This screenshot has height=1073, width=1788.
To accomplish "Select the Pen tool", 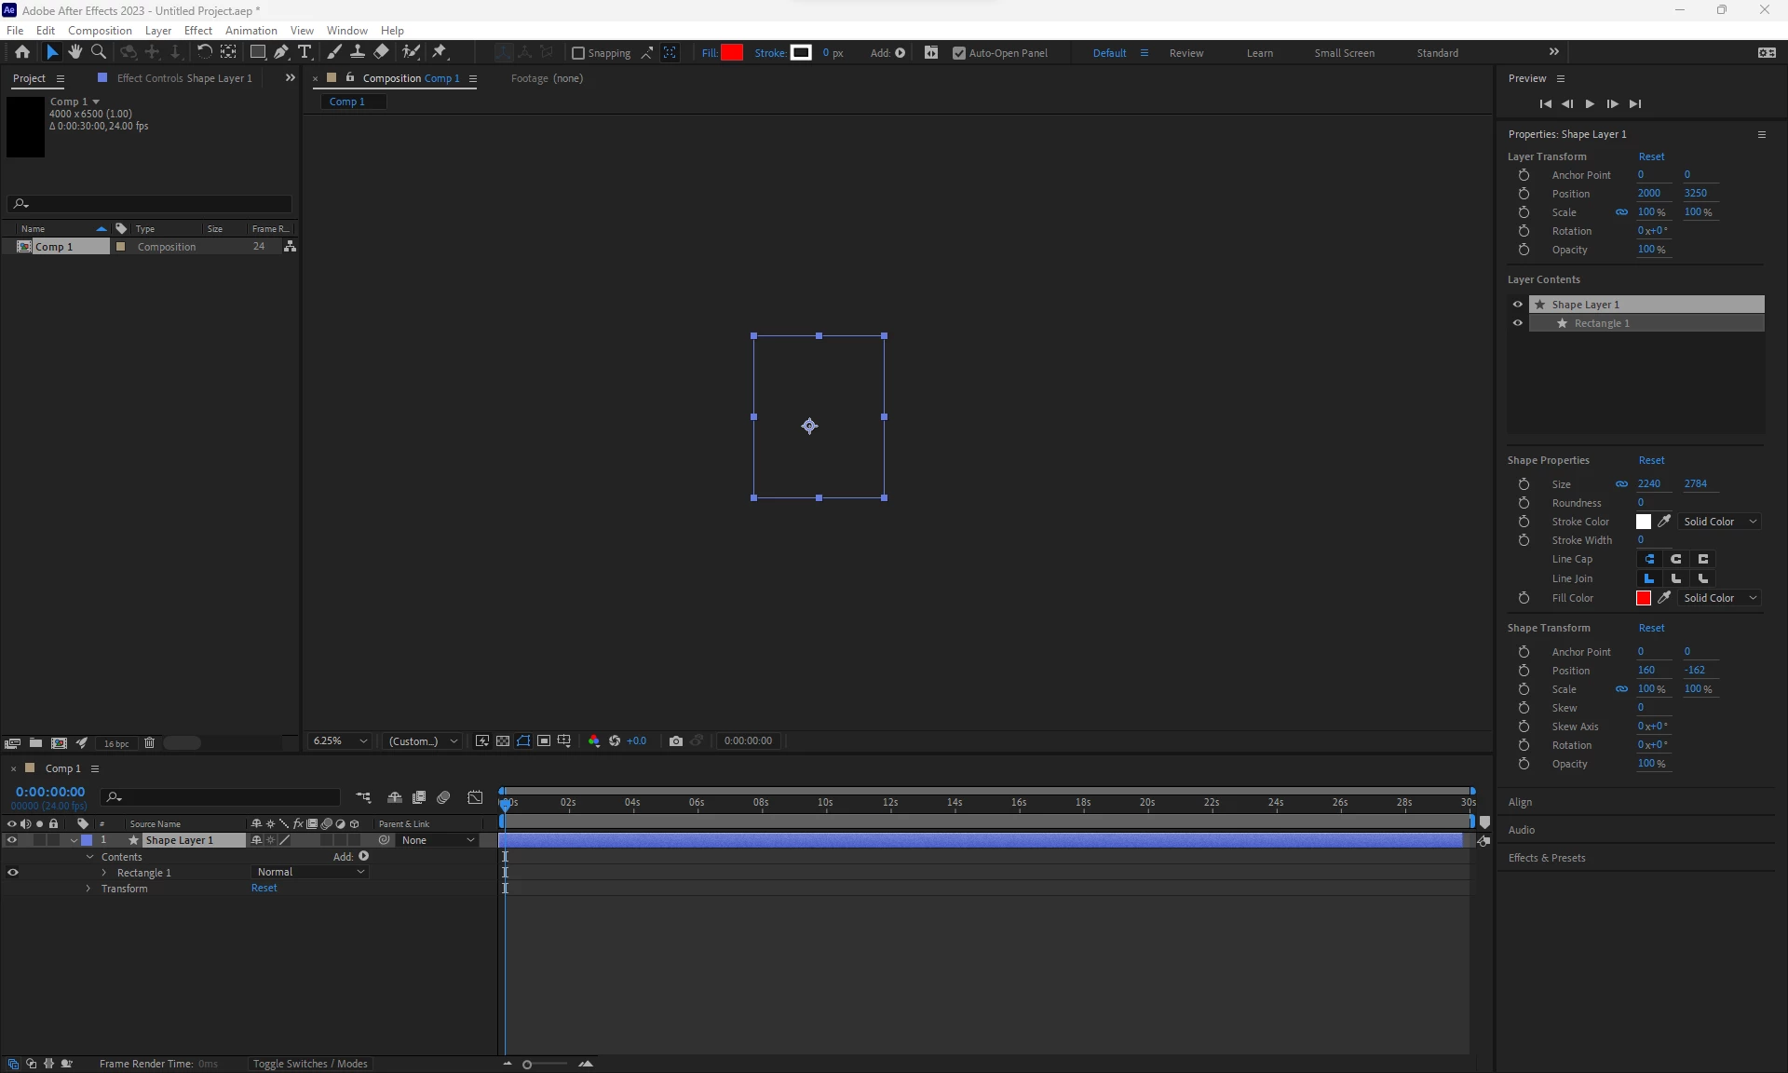I will 281,52.
